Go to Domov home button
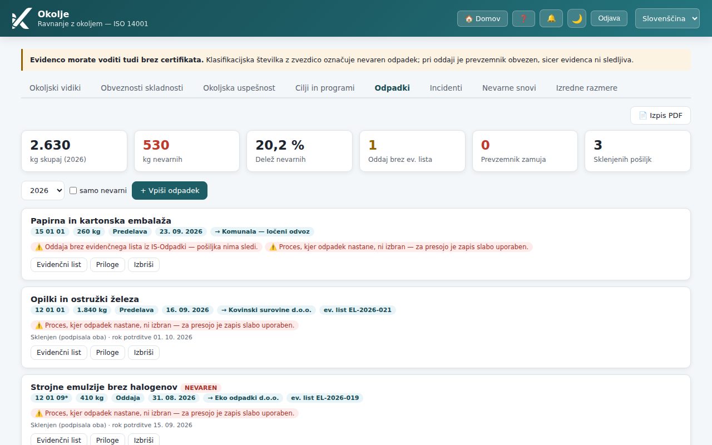This screenshot has width=712, height=445. 482,18
